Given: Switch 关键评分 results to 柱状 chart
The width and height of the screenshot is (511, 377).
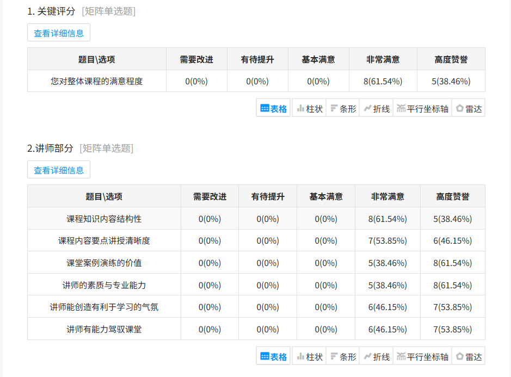Looking at the screenshot, I should coord(309,108).
